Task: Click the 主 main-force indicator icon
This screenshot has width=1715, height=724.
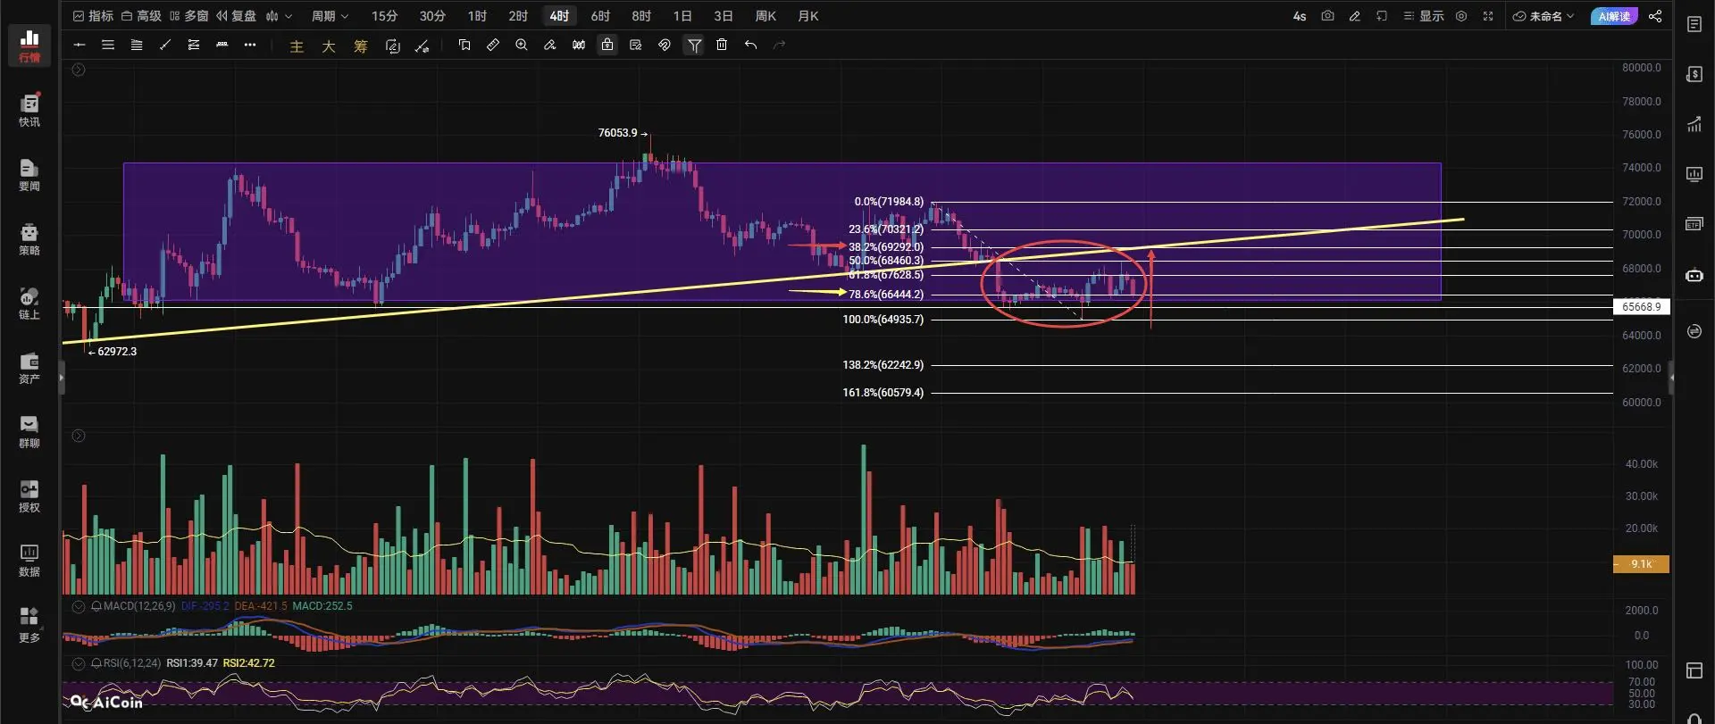Action: pyautogui.click(x=297, y=46)
